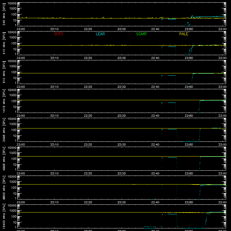Click the 10 y-axis value of the 1415 MHz plot
The height and width of the screenshot is (231, 231).
[x=15, y=107]
